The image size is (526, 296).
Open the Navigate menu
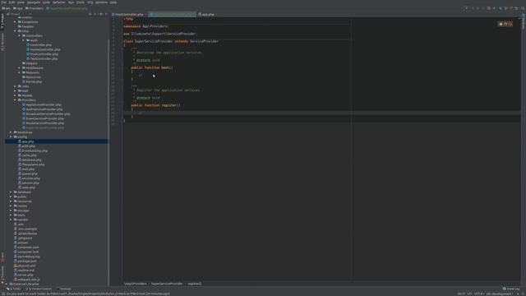pos(34,2)
